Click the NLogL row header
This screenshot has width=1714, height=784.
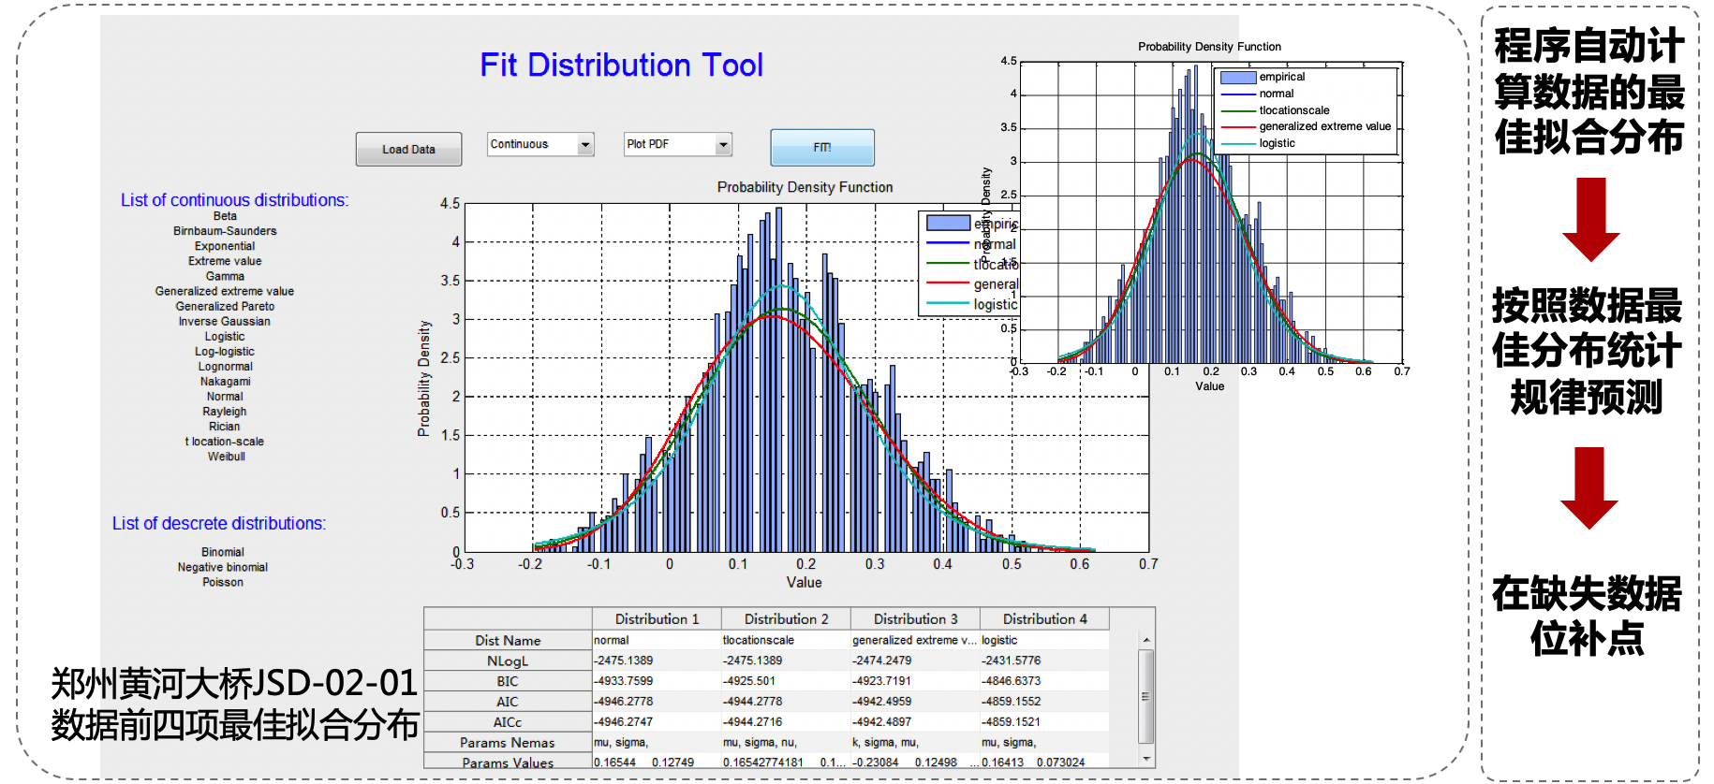508,661
